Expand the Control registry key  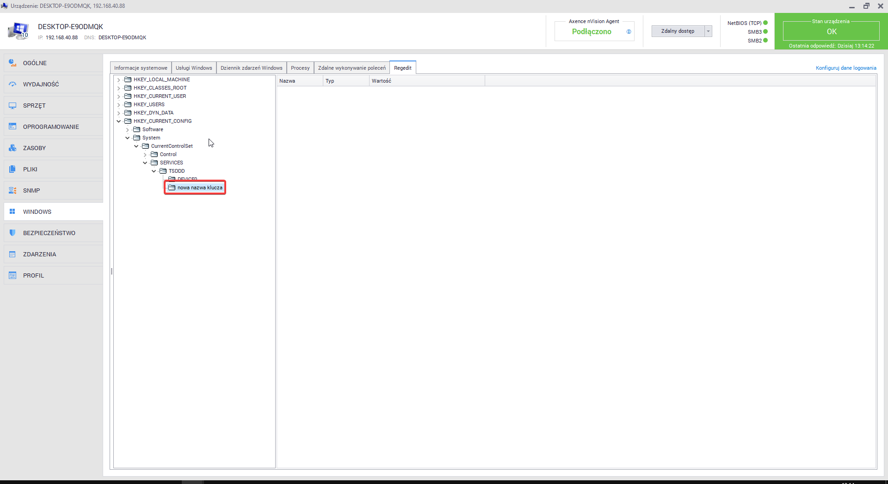(145, 155)
